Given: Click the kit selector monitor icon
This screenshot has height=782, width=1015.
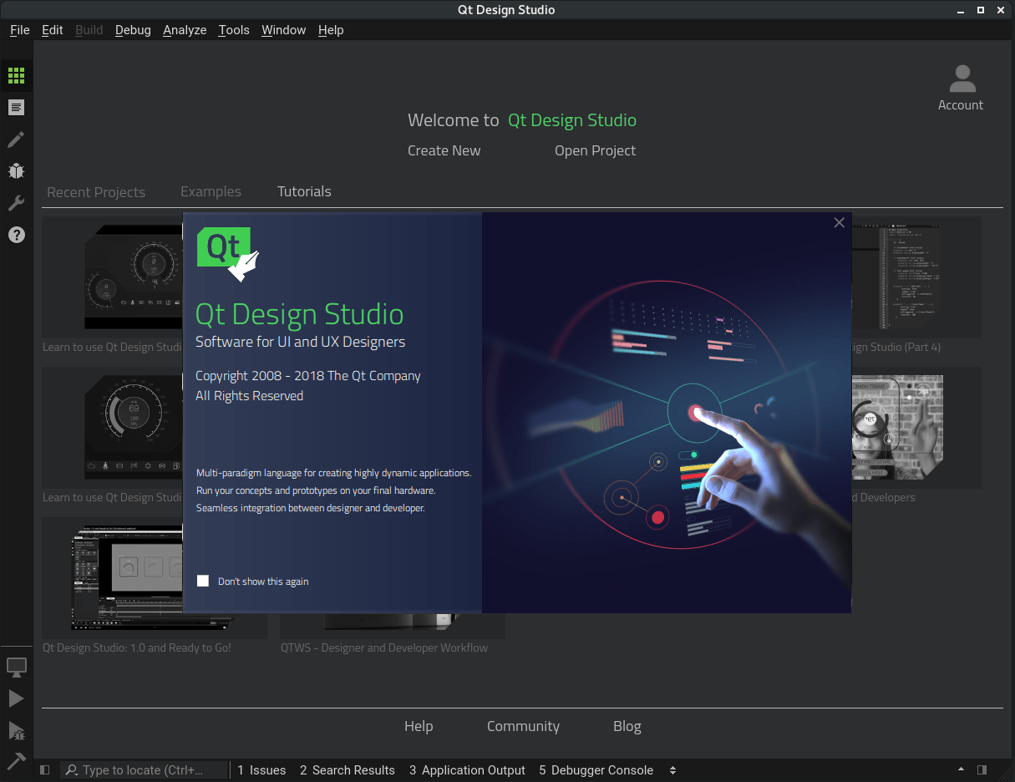Looking at the screenshot, I should click(16, 667).
